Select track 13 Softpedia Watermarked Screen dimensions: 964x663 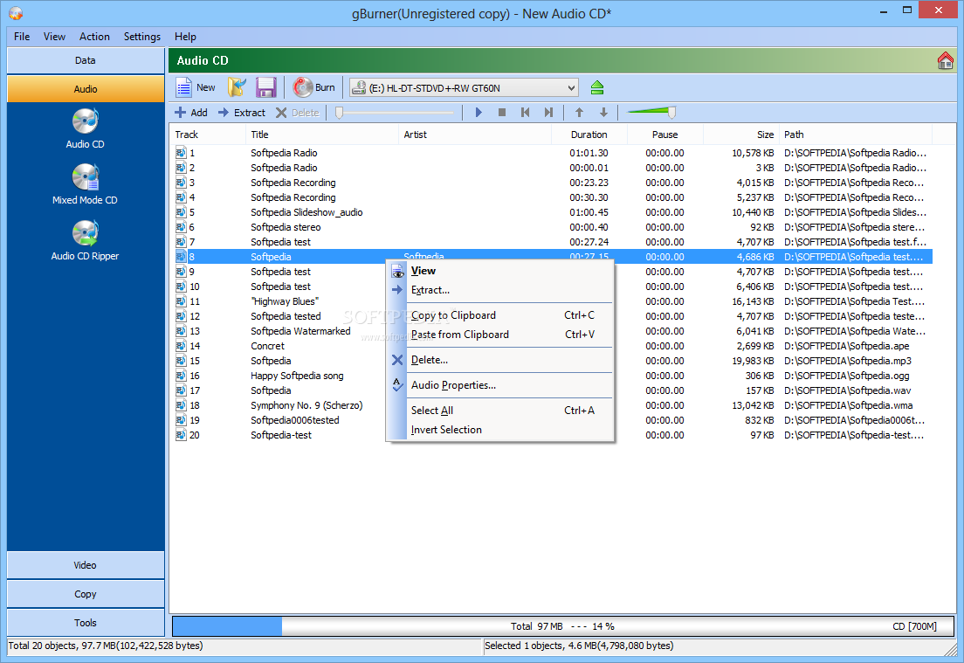(552, 331)
